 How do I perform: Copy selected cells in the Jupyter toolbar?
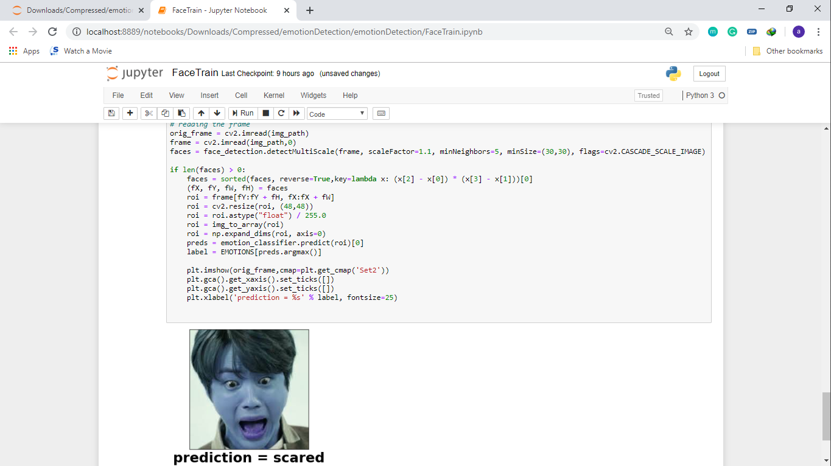pyautogui.click(x=165, y=113)
